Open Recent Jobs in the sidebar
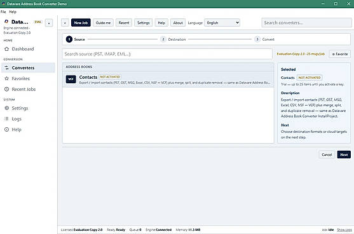The image size is (354, 234). pyautogui.click(x=28, y=89)
